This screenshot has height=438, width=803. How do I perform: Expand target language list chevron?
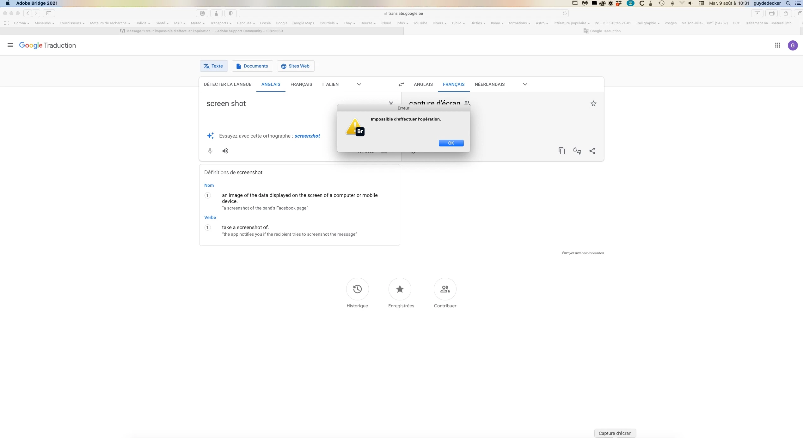click(x=525, y=84)
